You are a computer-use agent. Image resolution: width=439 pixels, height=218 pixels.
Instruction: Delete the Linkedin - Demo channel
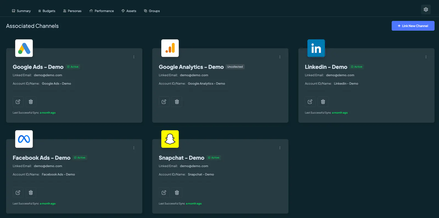click(x=323, y=102)
